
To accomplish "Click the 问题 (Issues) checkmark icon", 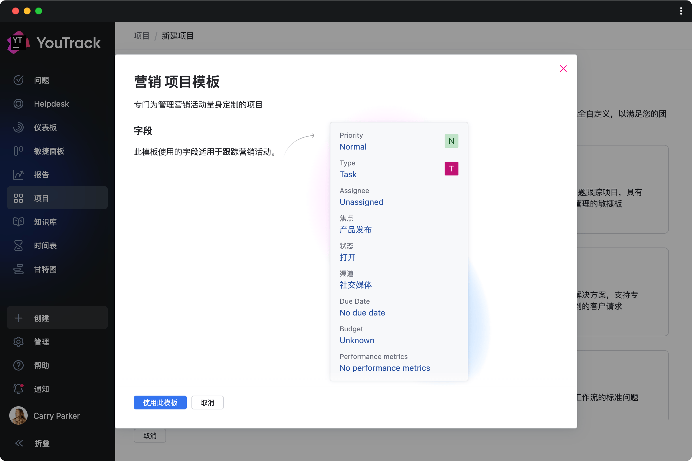I will point(18,80).
